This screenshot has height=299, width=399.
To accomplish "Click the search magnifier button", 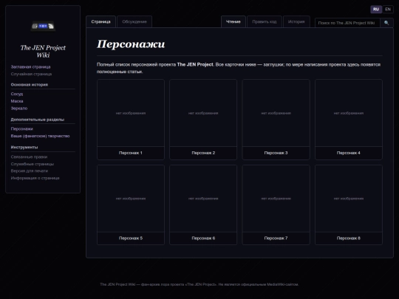I will [386, 23].
